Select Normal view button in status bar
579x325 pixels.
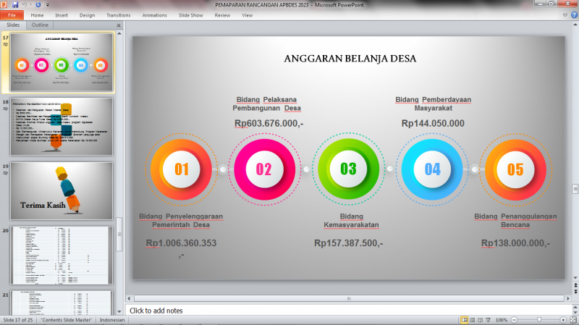(x=464, y=319)
